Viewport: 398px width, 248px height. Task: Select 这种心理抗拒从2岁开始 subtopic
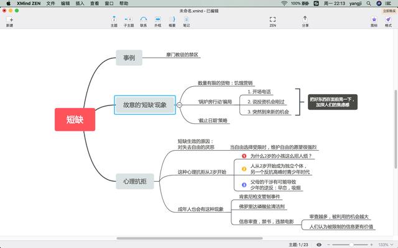point(201,172)
